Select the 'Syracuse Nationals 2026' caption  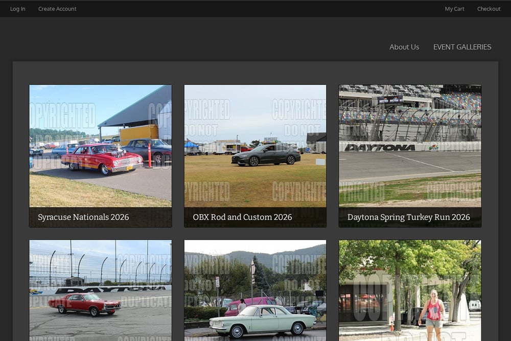(83, 217)
